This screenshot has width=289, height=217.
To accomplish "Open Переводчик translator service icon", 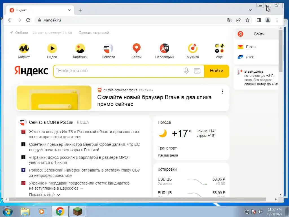I will coord(165,48).
